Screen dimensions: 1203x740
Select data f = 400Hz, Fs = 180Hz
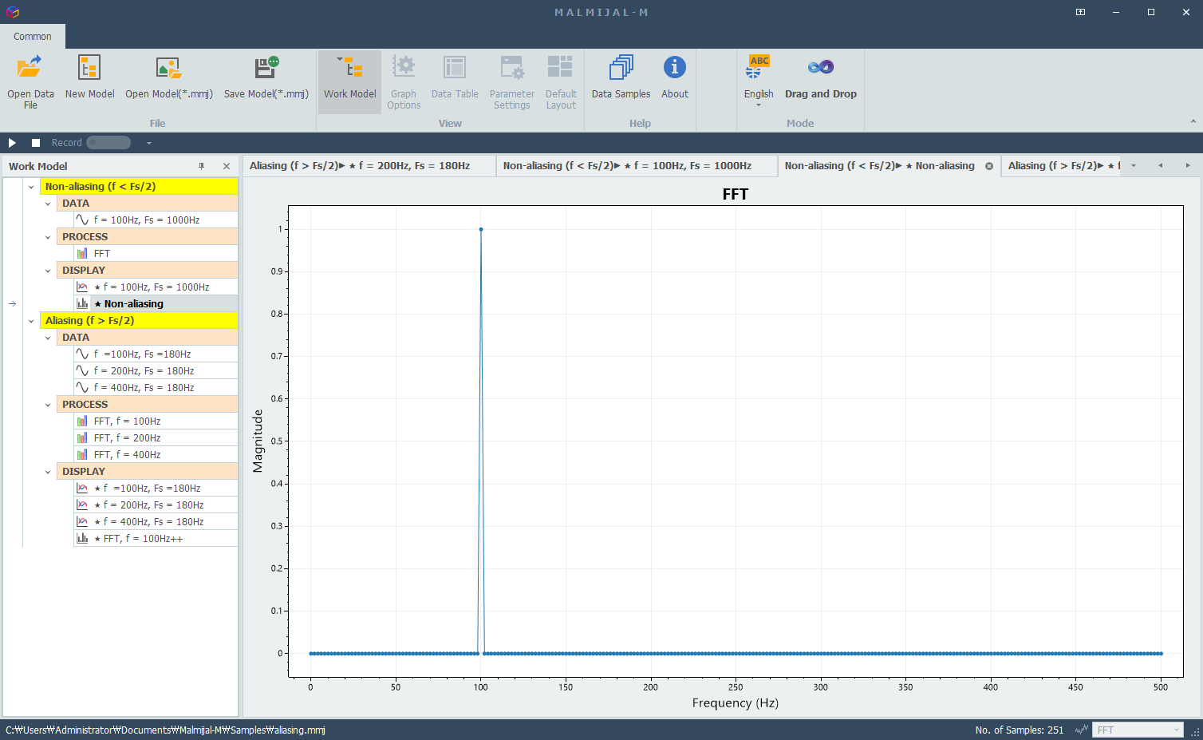(x=156, y=387)
